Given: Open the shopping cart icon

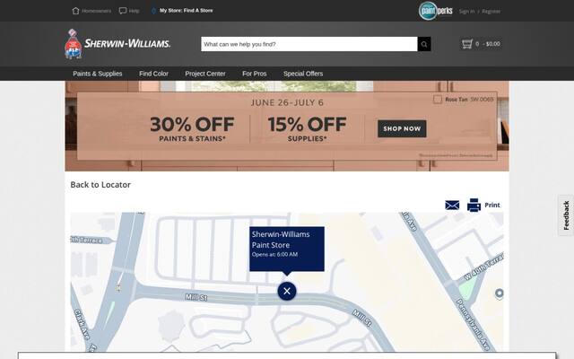Looking at the screenshot, I should click(467, 44).
